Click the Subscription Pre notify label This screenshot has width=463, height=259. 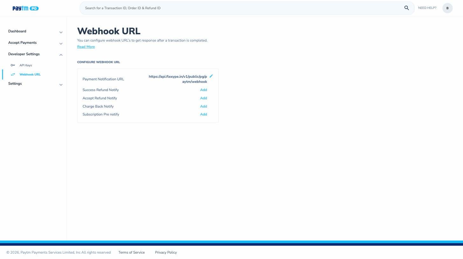(101, 114)
